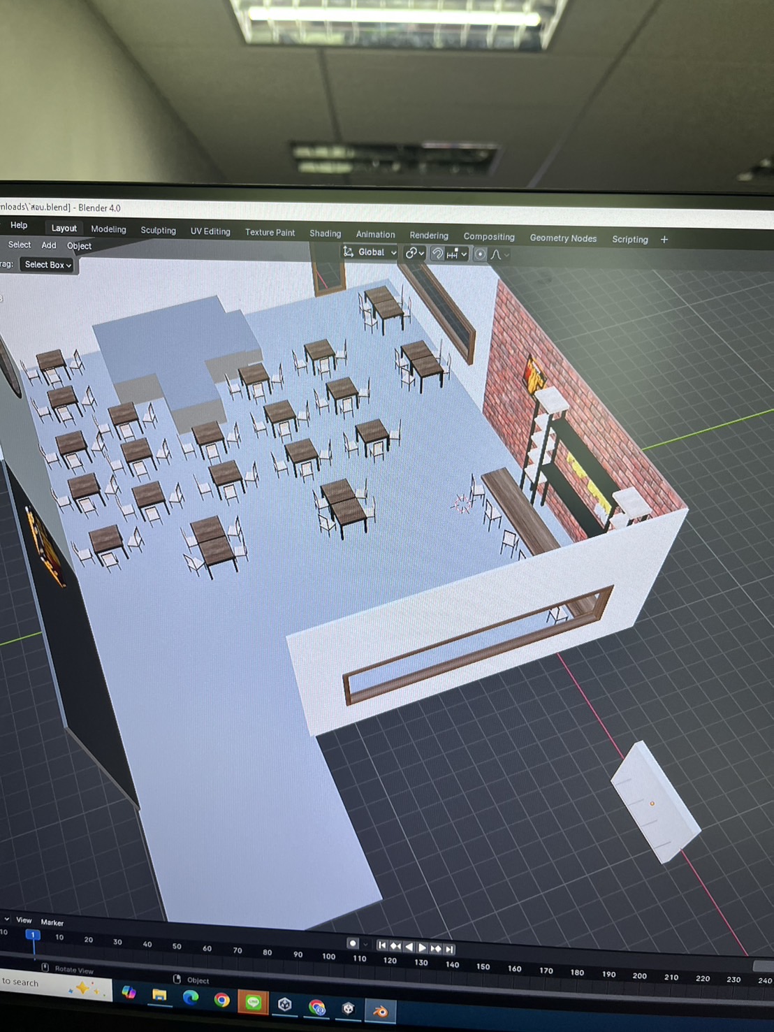Toggle snapping magnet icon in header
This screenshot has height=1032, width=774.
437,254
